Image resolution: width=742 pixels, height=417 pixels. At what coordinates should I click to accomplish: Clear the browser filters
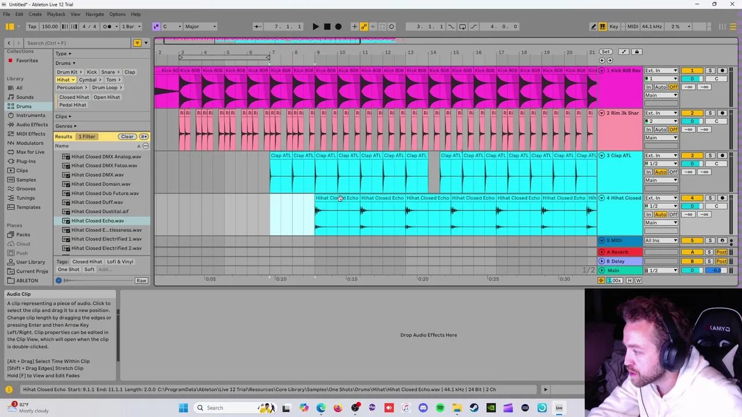coord(127,137)
